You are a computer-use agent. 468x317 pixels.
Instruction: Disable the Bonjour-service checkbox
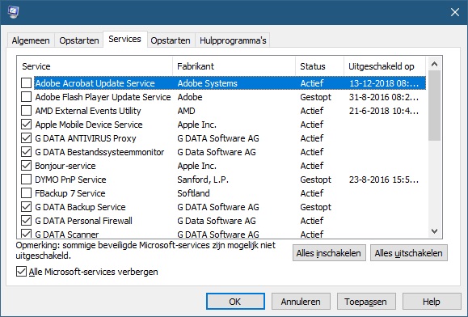[x=26, y=165]
